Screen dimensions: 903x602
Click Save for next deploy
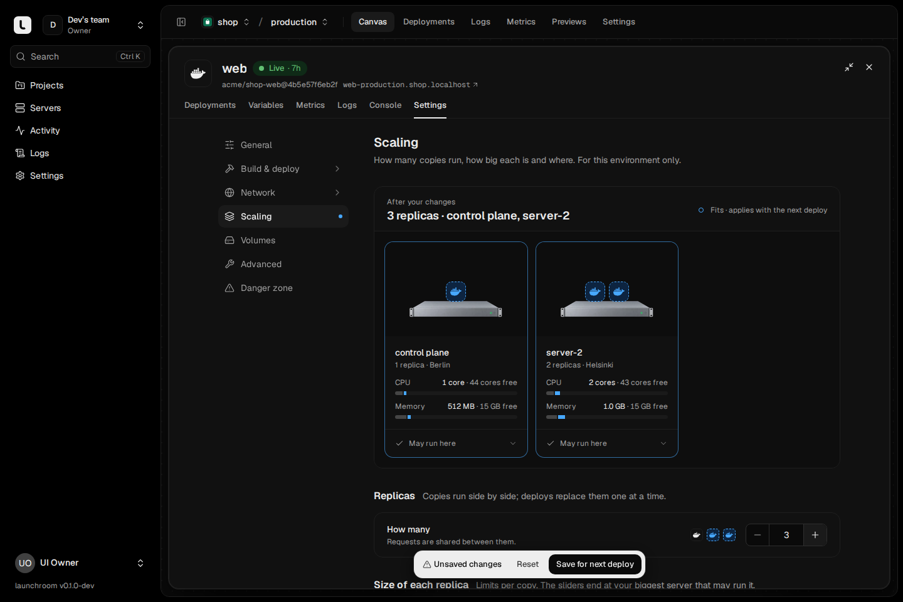(x=595, y=564)
